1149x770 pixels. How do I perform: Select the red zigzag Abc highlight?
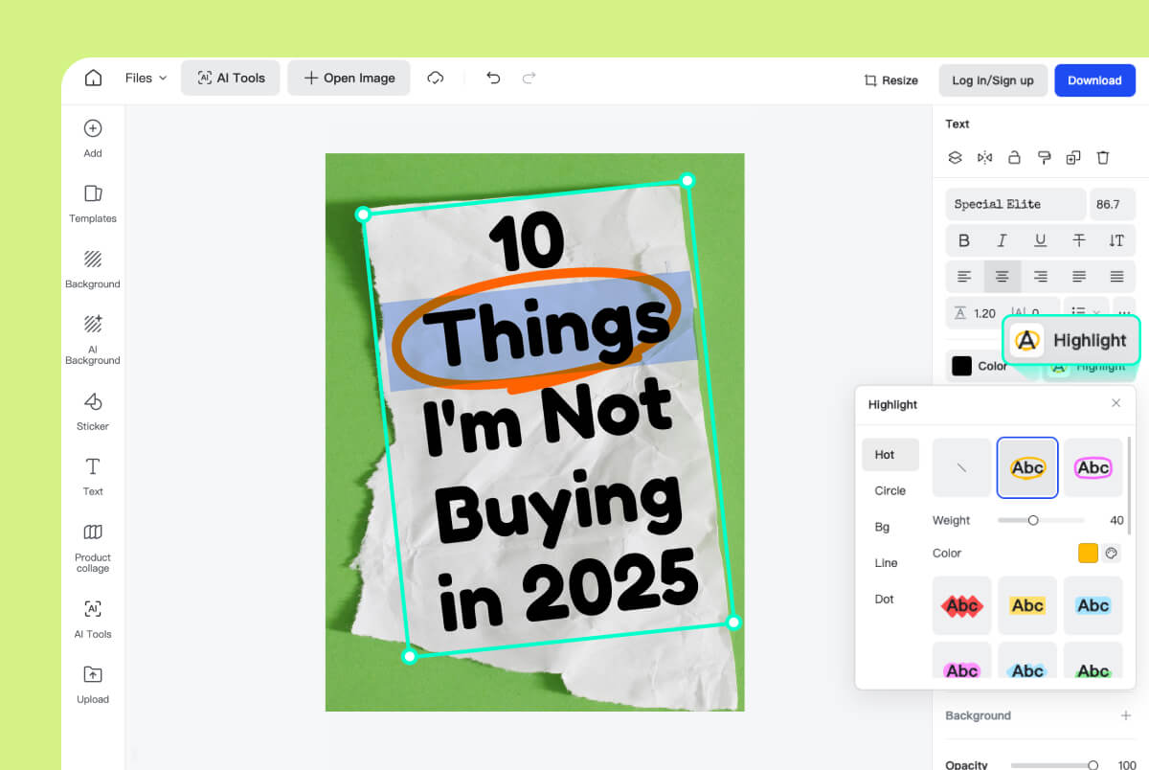coord(962,605)
